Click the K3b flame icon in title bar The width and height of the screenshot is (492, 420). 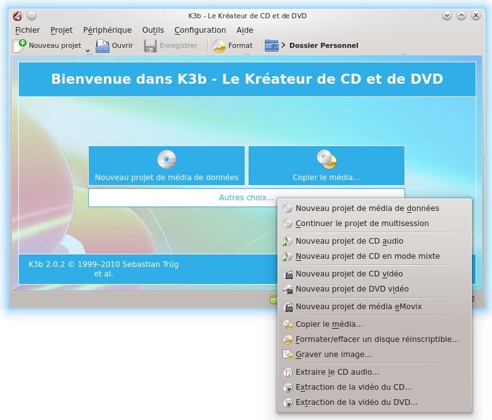pos(18,16)
